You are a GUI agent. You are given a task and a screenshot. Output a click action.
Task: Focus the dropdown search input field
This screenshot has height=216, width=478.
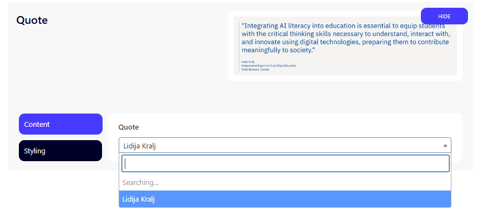click(286, 163)
